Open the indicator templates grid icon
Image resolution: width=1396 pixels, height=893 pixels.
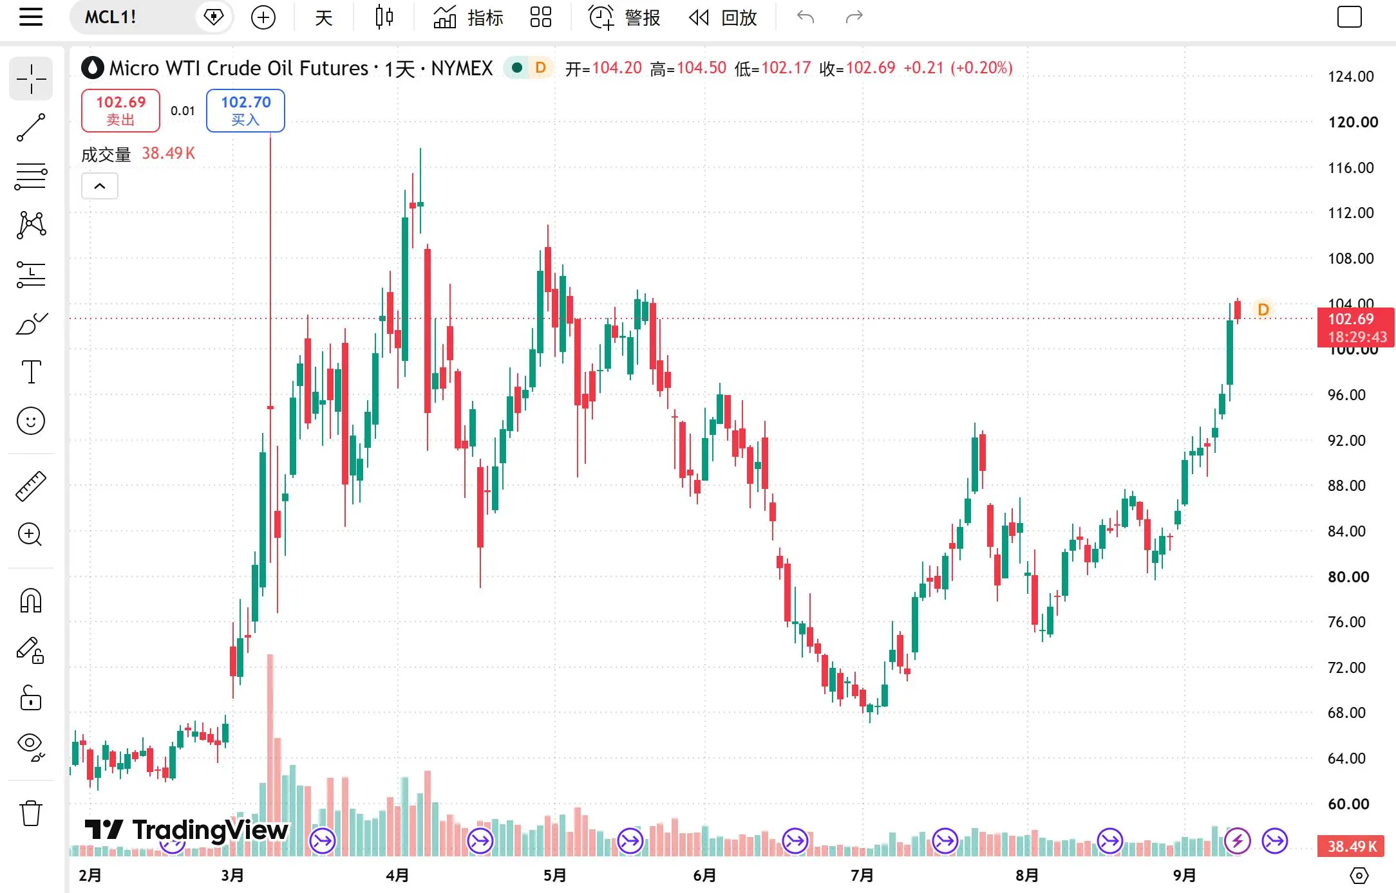click(x=541, y=17)
